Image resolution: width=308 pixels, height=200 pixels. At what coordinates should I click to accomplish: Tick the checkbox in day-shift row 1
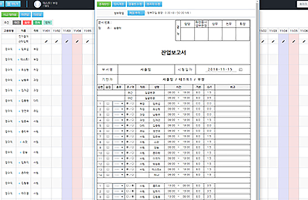[x=108, y=104]
